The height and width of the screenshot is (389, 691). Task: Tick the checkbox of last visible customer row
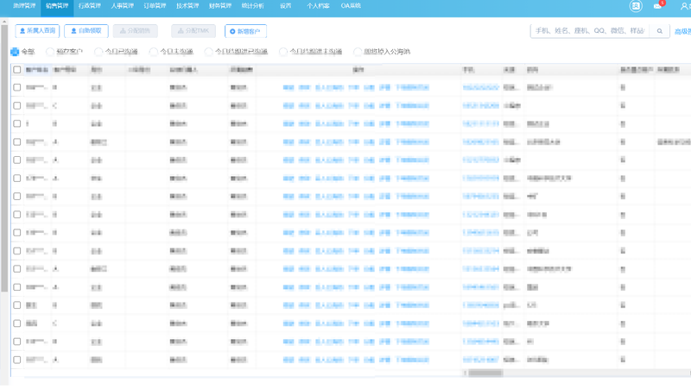(x=17, y=360)
